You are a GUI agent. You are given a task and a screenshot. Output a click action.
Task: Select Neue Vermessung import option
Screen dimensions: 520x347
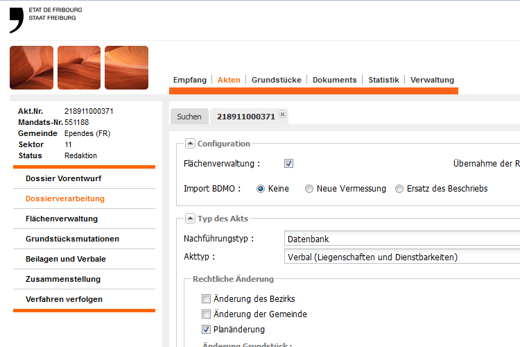point(309,189)
